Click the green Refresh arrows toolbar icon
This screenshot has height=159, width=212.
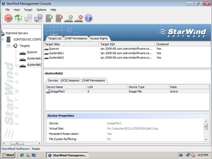(18, 18)
